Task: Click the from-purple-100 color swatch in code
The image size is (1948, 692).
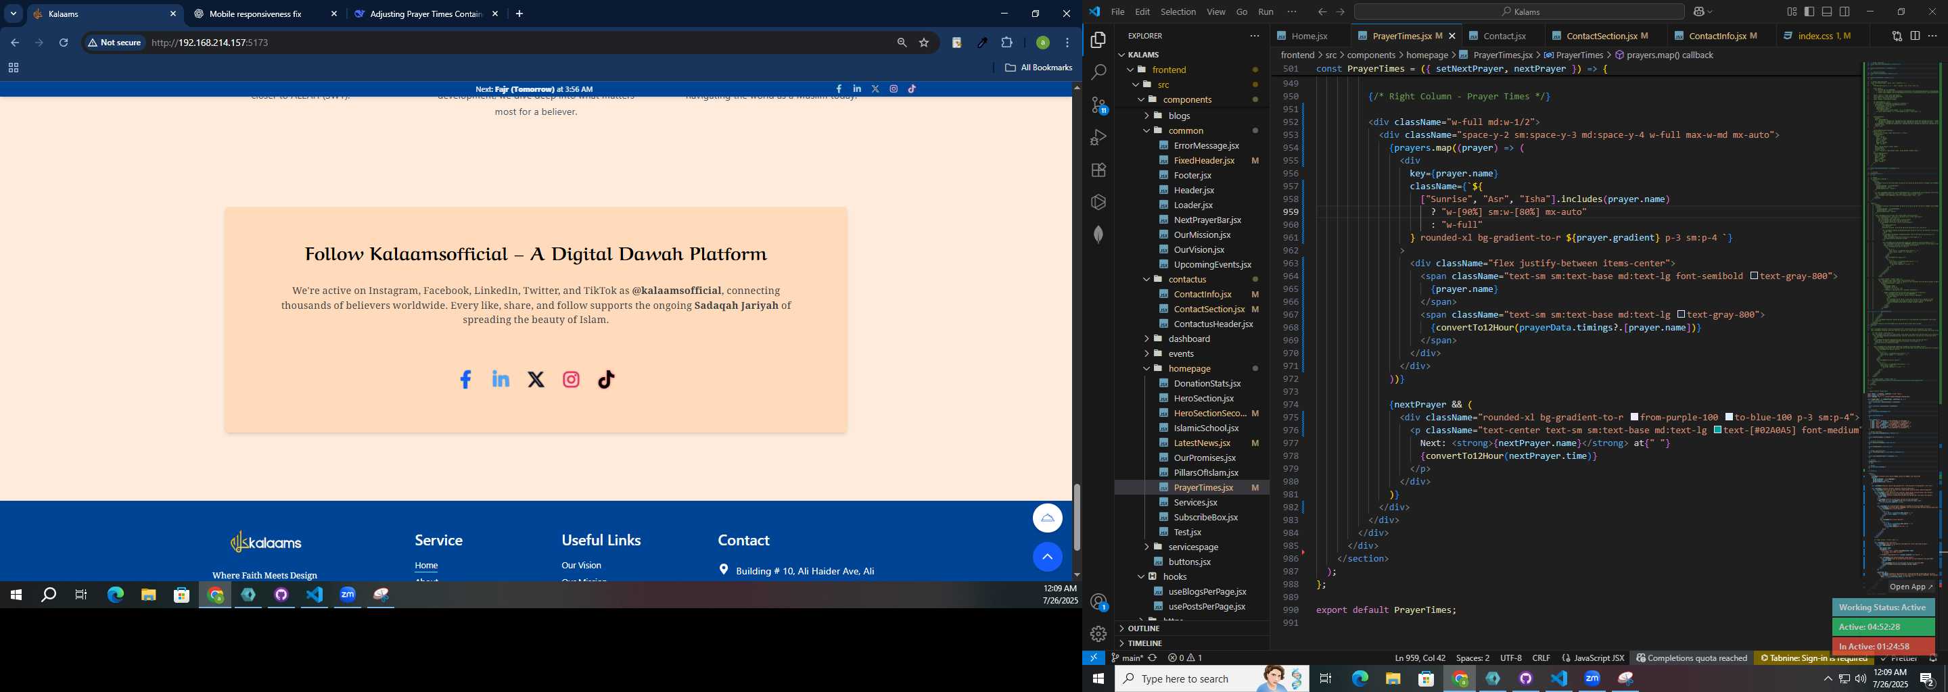Action: [1635, 417]
